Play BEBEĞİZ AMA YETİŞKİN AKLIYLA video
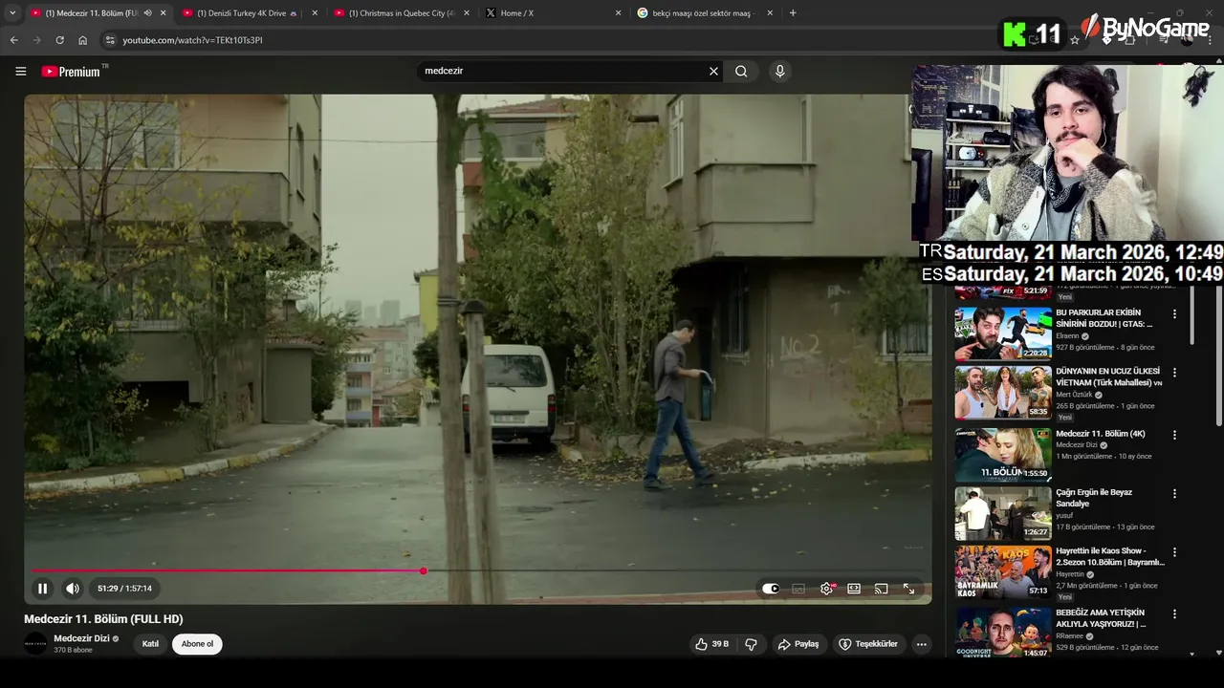This screenshot has height=688, width=1224. [x=1002, y=632]
